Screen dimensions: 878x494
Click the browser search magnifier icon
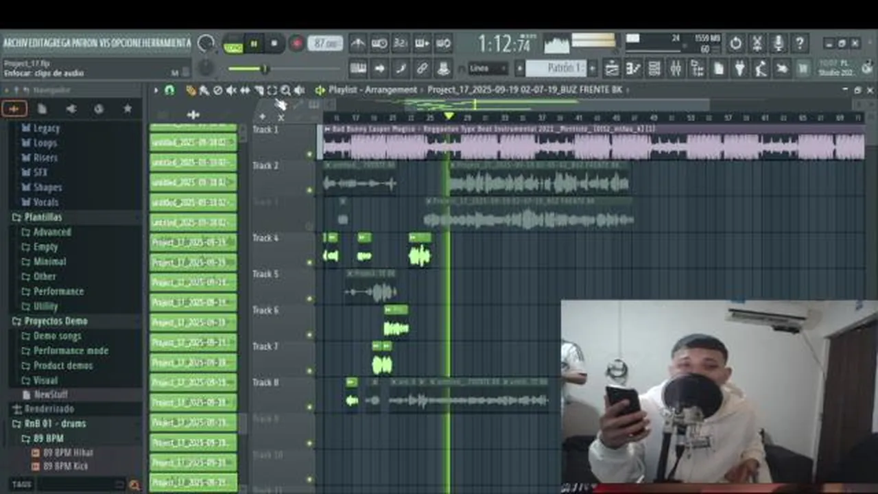(x=134, y=484)
